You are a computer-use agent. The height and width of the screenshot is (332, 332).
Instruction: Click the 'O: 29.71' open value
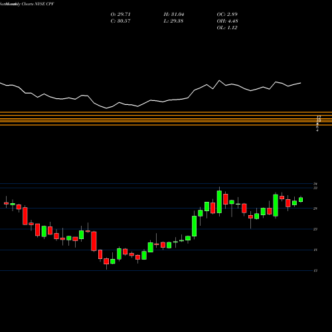[x=121, y=15]
